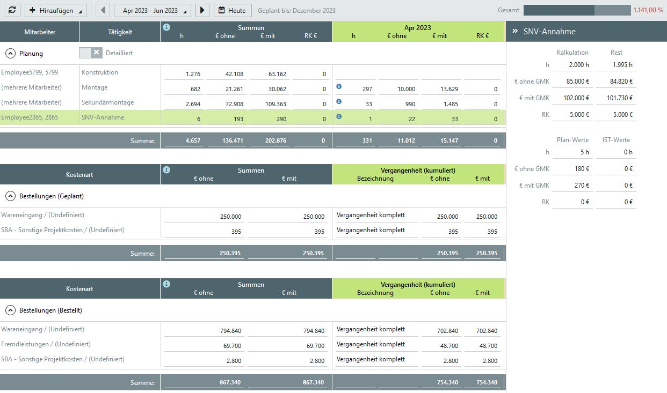Go to the previous period with left arrow

coord(104,10)
